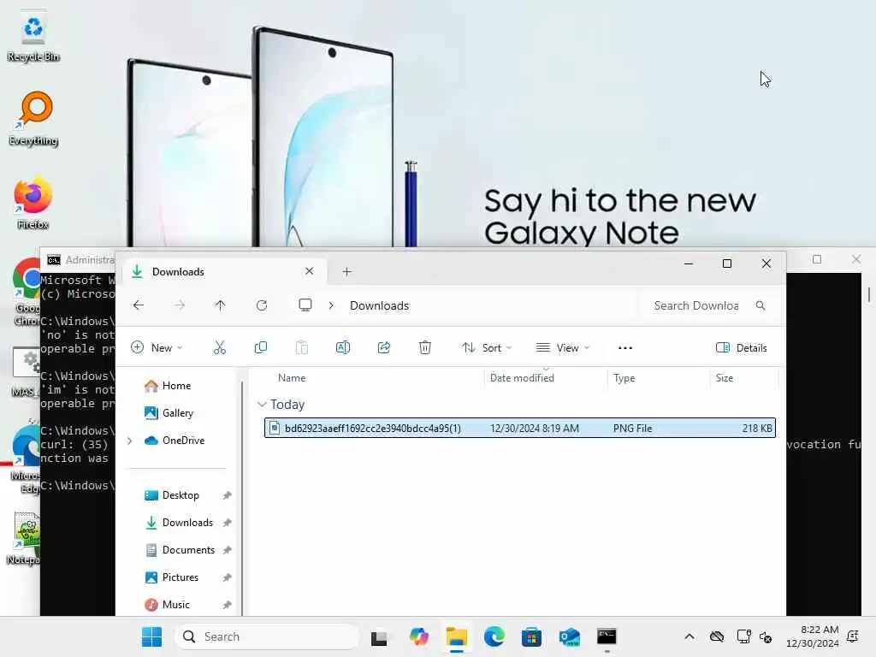
Task: Click the chevron after This PC in address bar
Action: click(331, 305)
